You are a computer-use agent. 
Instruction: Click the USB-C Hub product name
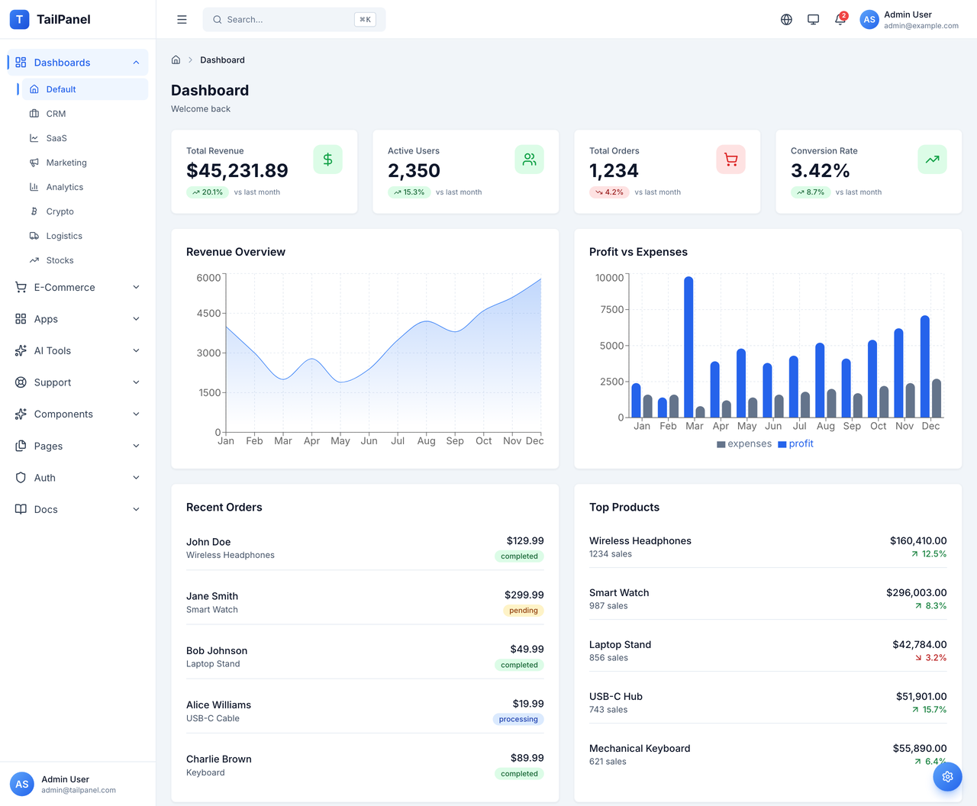click(x=616, y=697)
